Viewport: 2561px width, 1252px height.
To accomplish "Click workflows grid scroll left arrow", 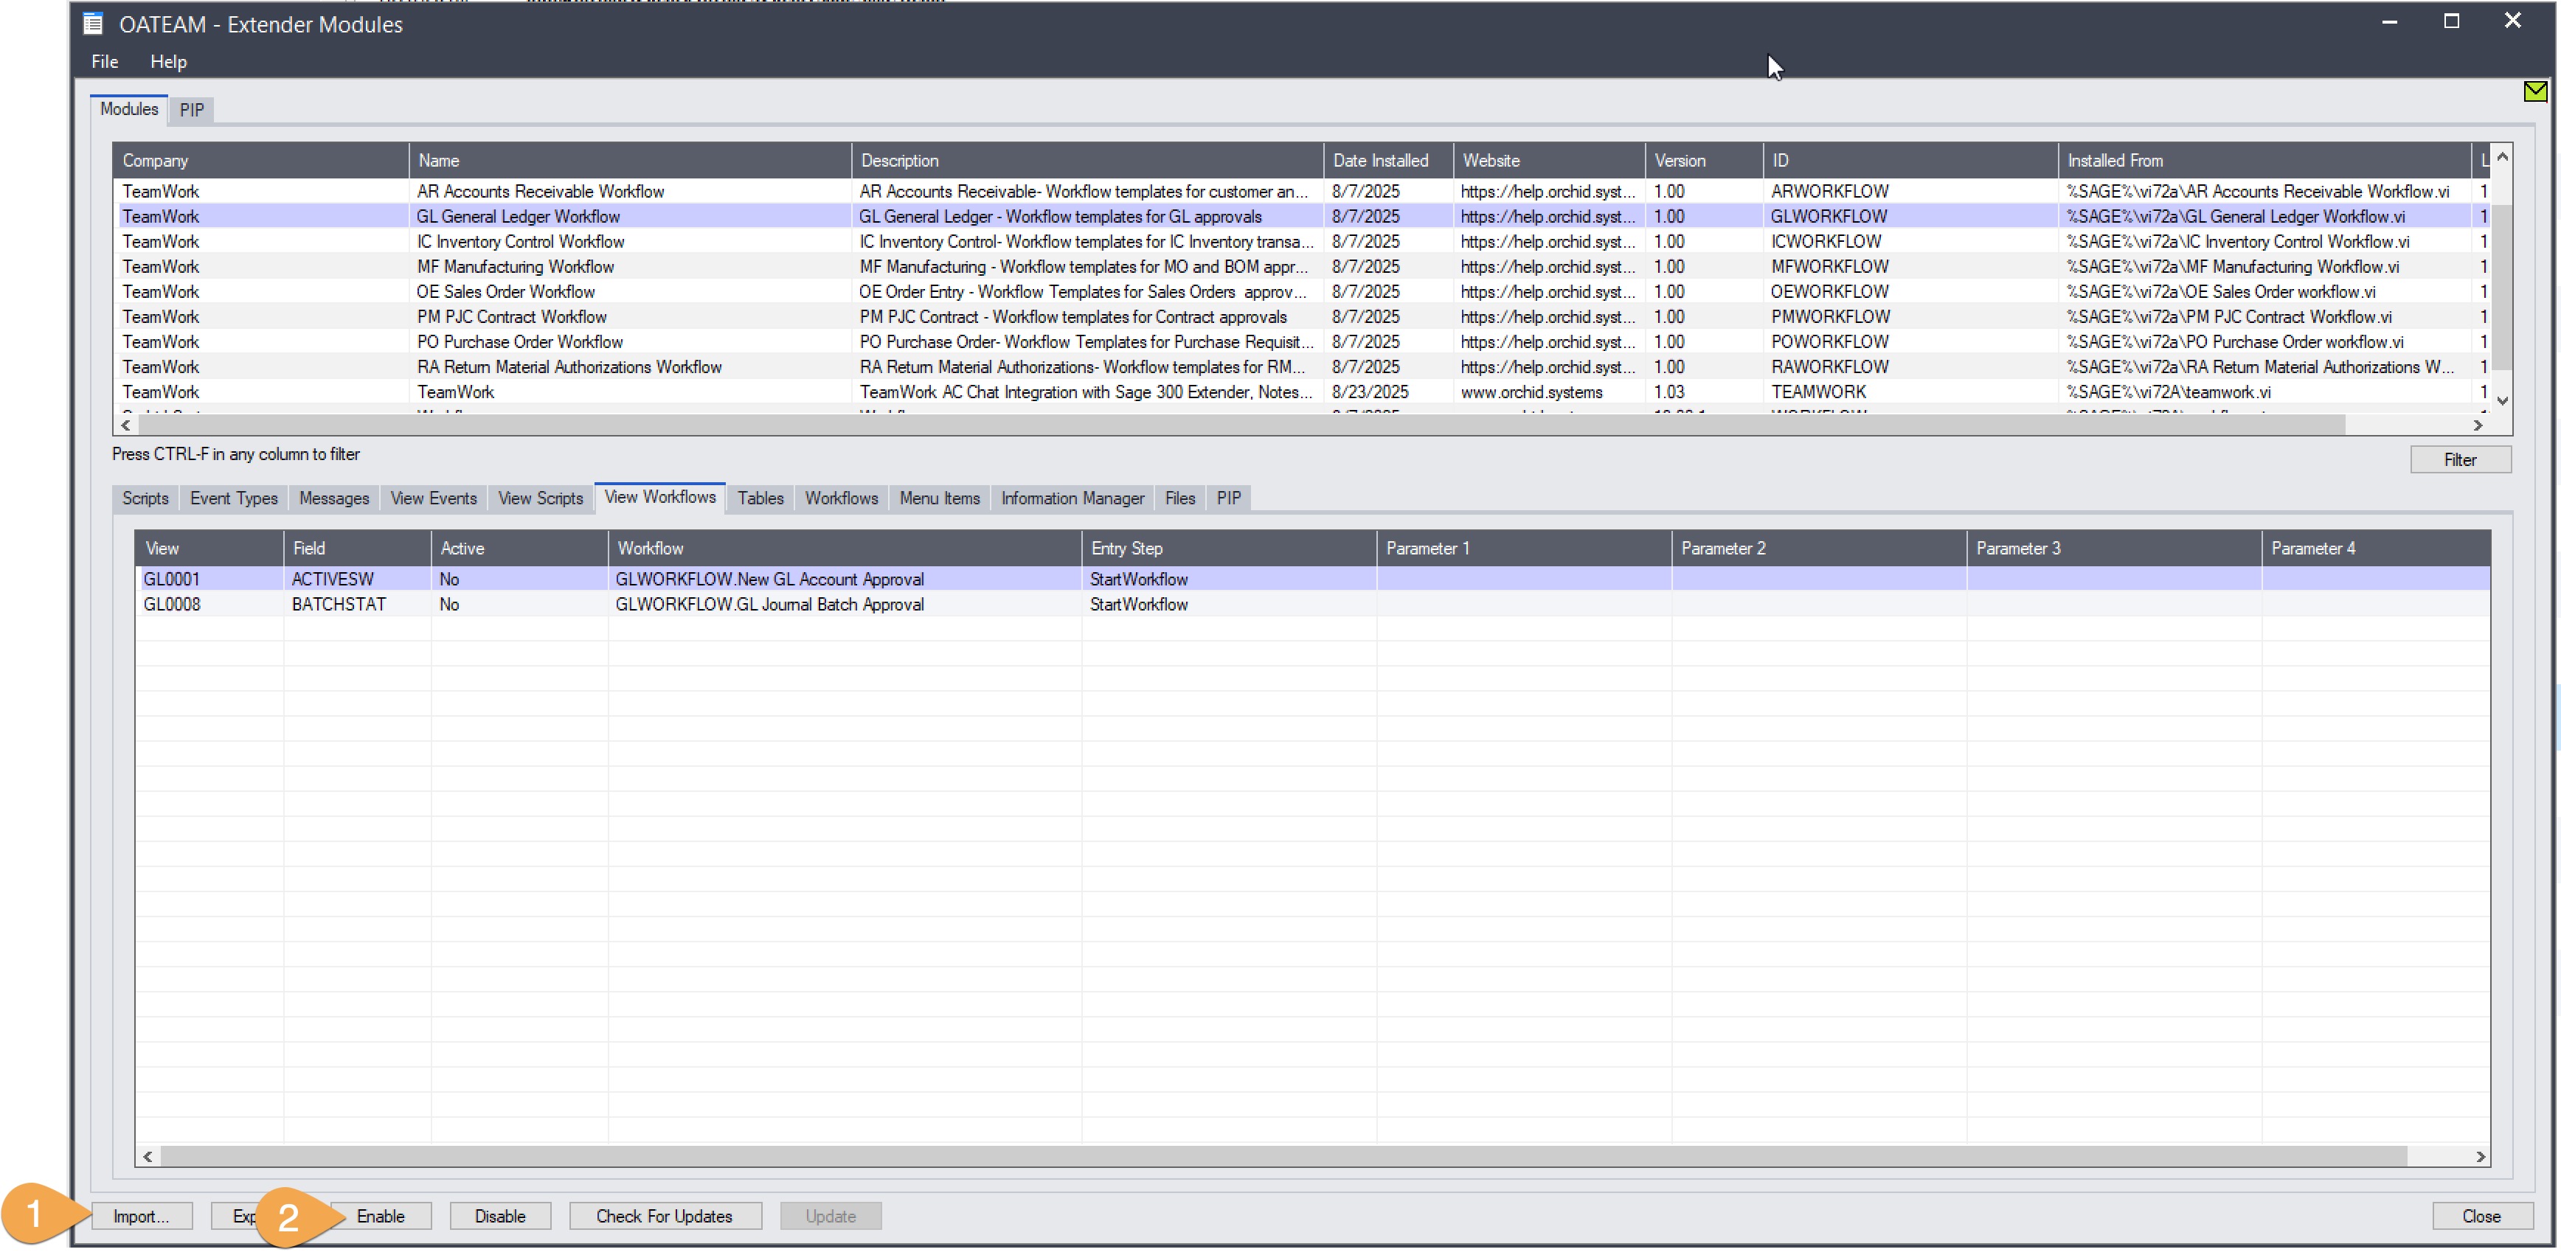I will point(147,1155).
